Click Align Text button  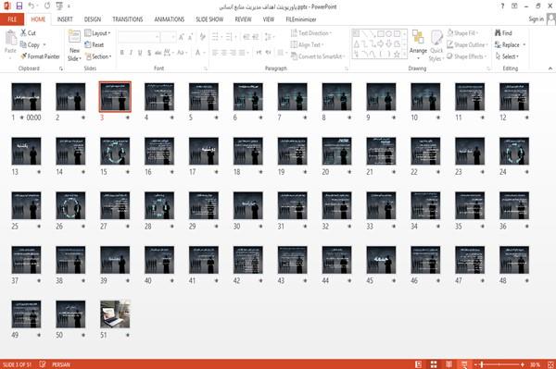pyautogui.click(x=307, y=44)
